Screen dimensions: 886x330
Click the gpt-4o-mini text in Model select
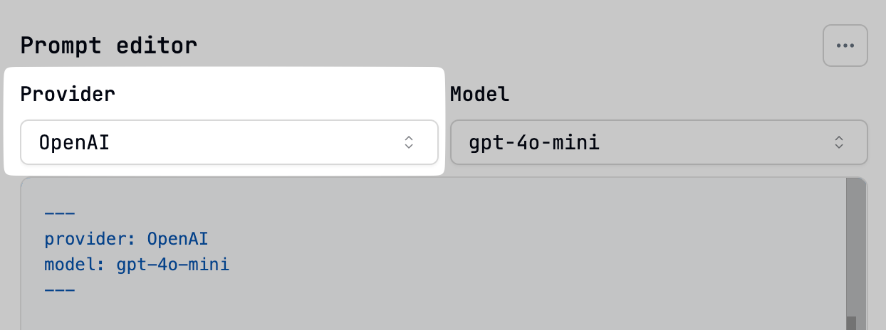pos(534,143)
